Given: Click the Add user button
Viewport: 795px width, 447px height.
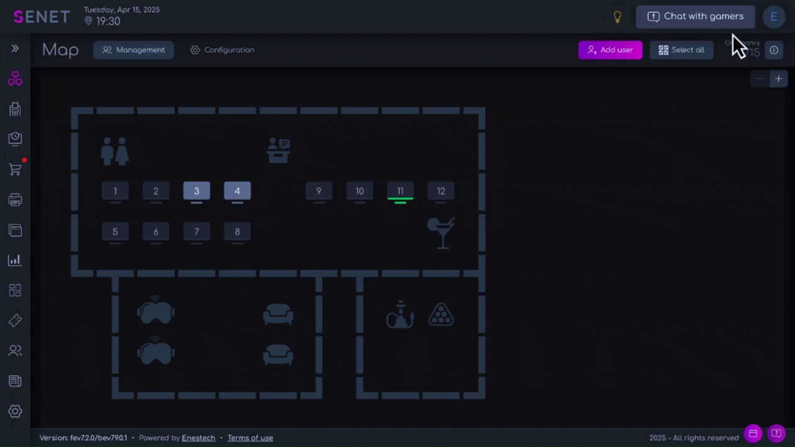Looking at the screenshot, I should (610, 50).
